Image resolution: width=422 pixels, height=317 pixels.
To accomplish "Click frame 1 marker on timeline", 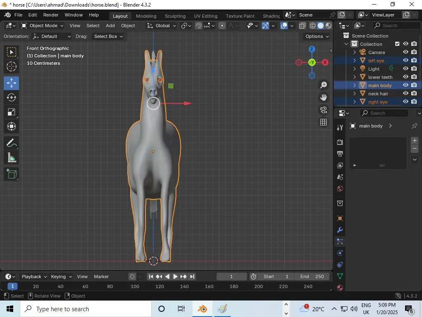I will 13,286.
